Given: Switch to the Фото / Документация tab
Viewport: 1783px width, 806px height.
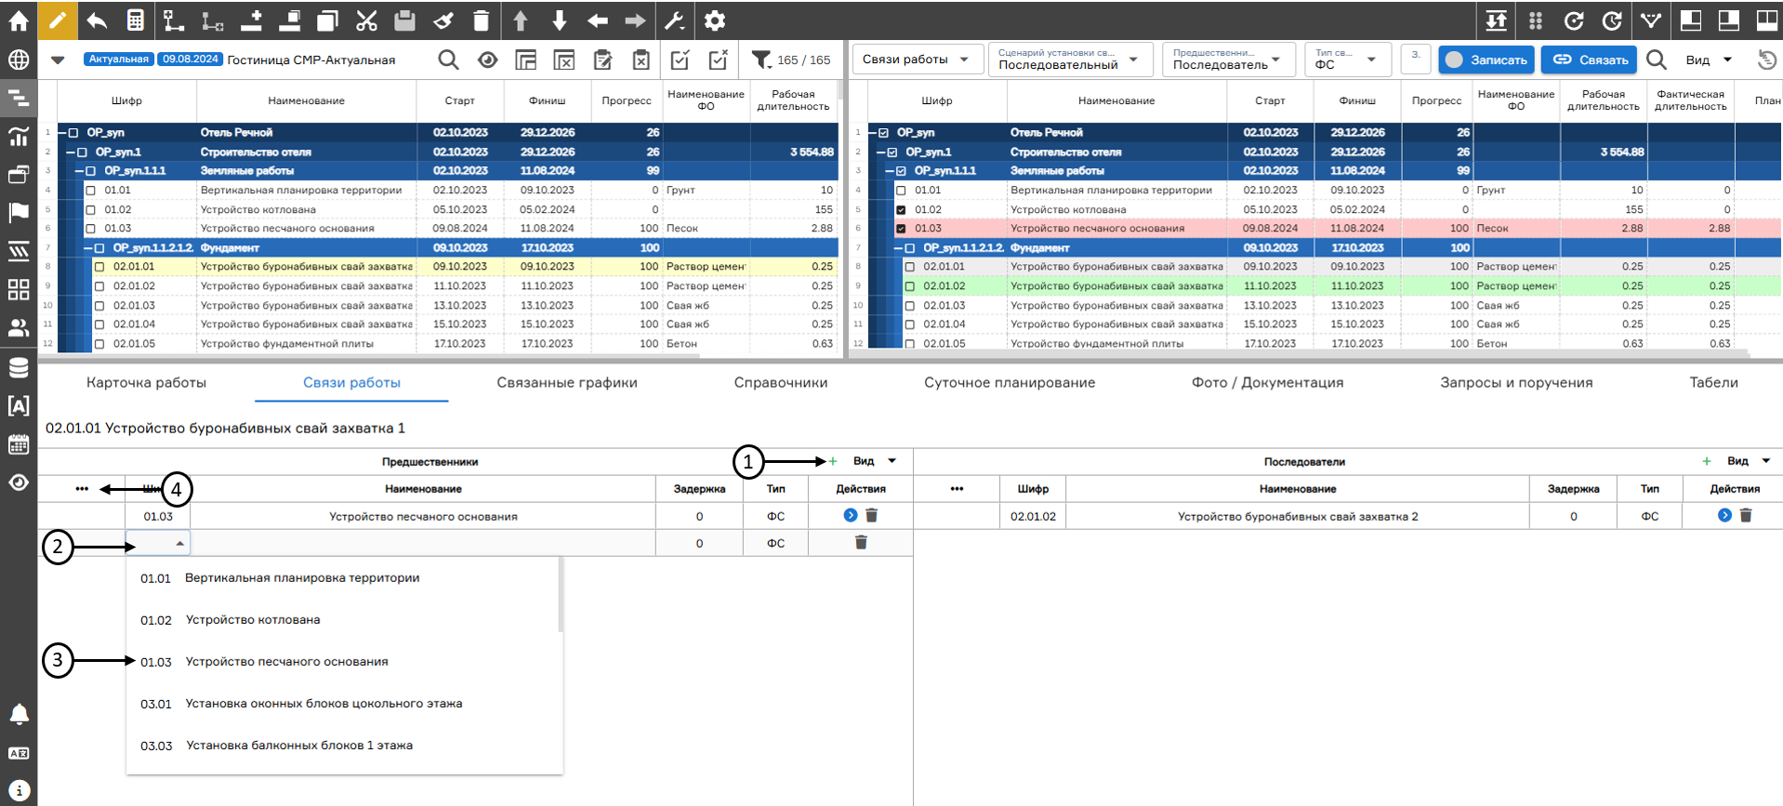Looking at the screenshot, I should (1268, 382).
